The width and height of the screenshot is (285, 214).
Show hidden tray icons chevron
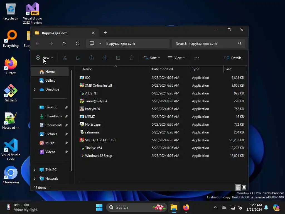click(x=215, y=207)
